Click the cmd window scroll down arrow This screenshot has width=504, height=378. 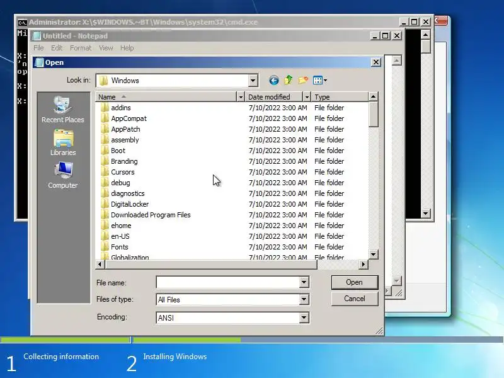(x=426, y=214)
